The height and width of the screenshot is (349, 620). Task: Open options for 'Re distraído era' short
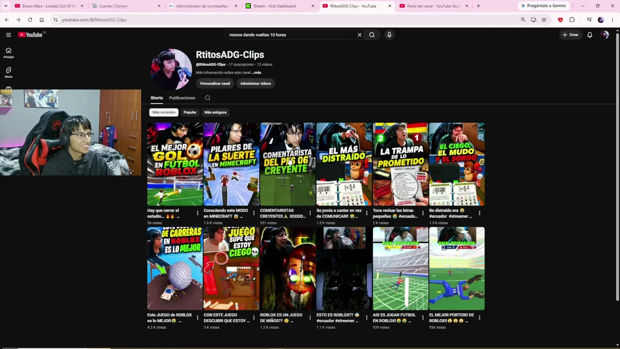(x=479, y=213)
